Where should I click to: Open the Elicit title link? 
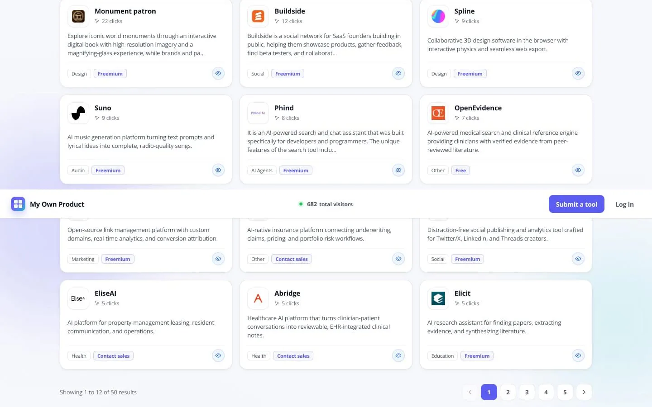[x=462, y=293]
